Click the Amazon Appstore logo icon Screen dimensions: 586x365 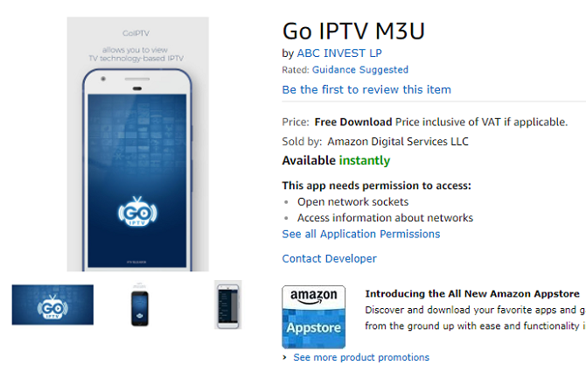click(313, 317)
